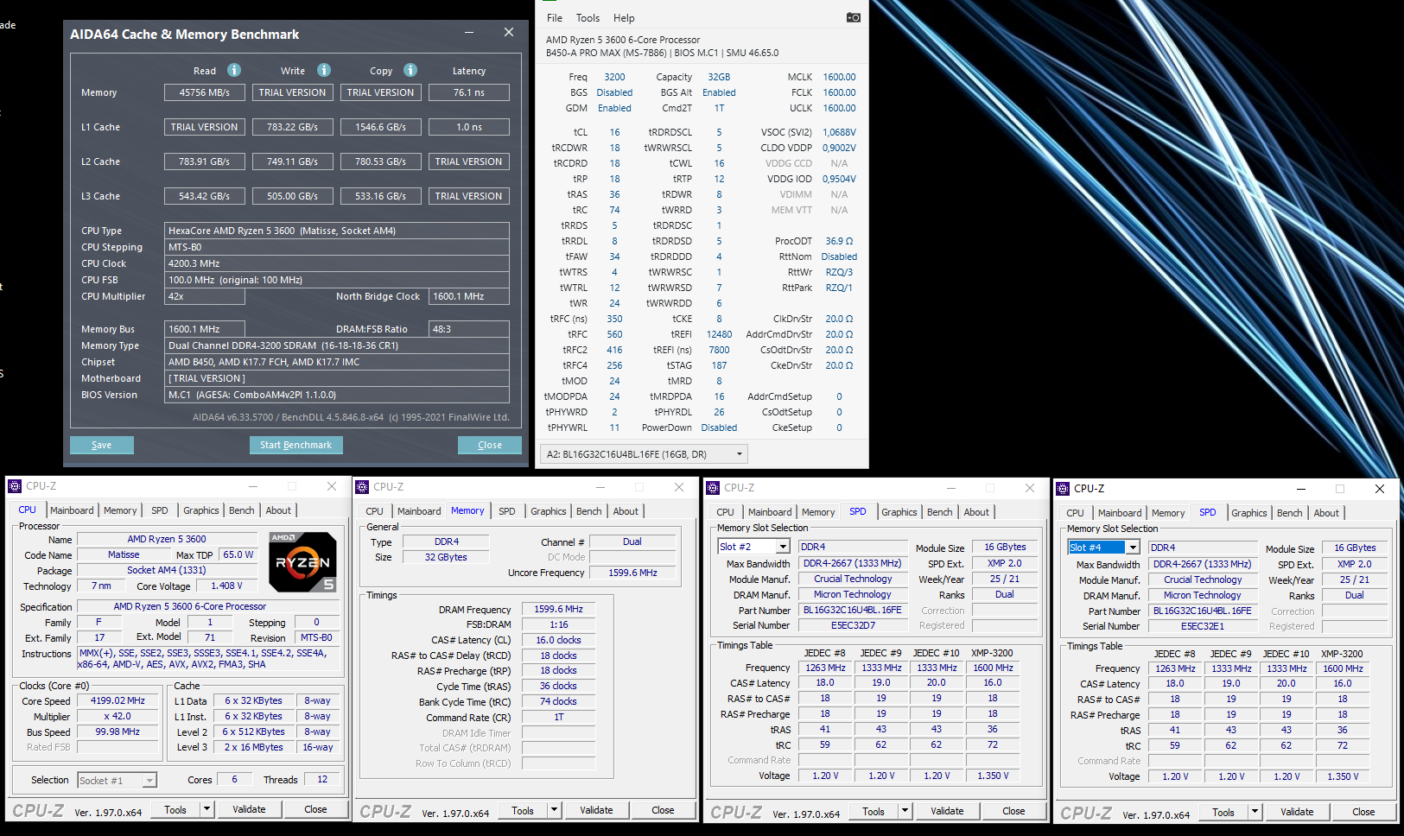Open the File menu in the timings window
Screen dimensions: 1404x836
coord(555,18)
